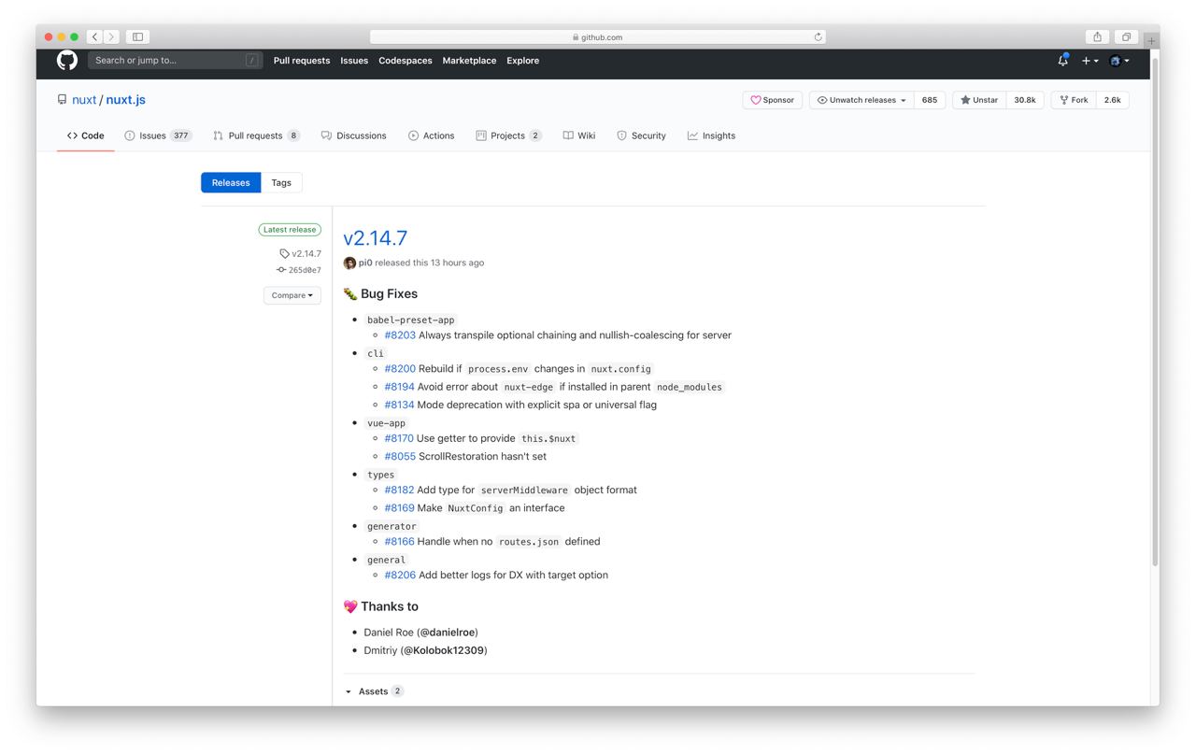
Task: Open the notifications bell
Action: point(1062,61)
